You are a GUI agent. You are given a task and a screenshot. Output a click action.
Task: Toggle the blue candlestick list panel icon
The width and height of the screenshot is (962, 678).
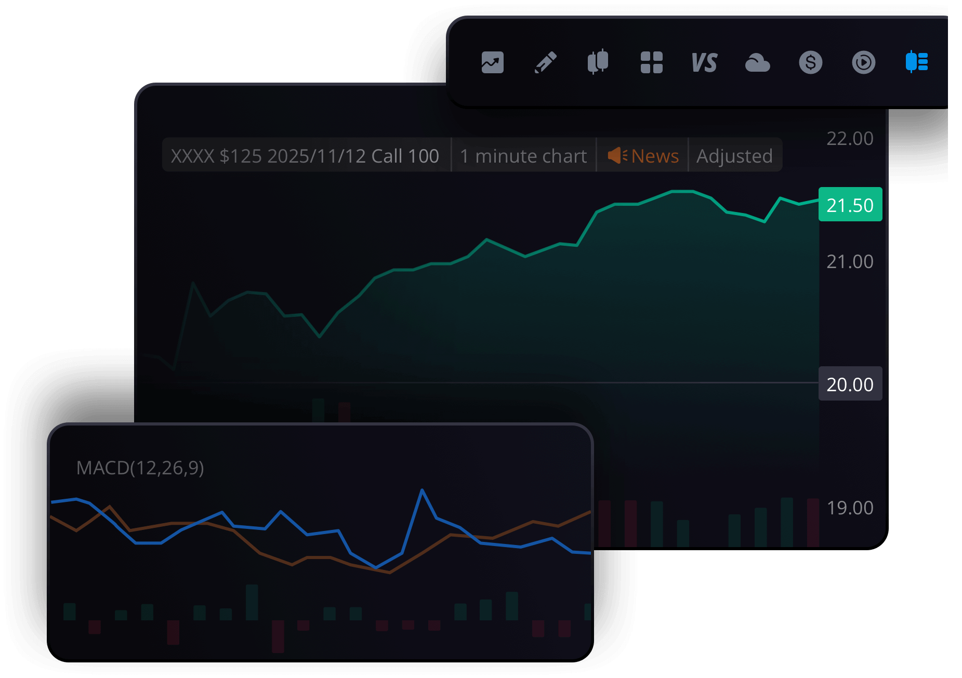[x=916, y=62]
